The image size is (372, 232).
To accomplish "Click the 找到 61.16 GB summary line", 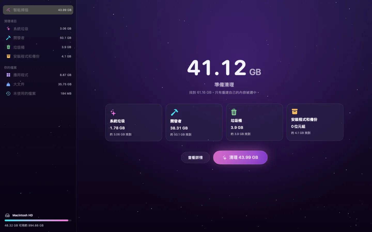I will point(224,92).
